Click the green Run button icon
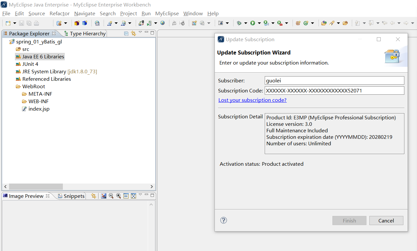Screen dimensions: 417x251 point(252,23)
